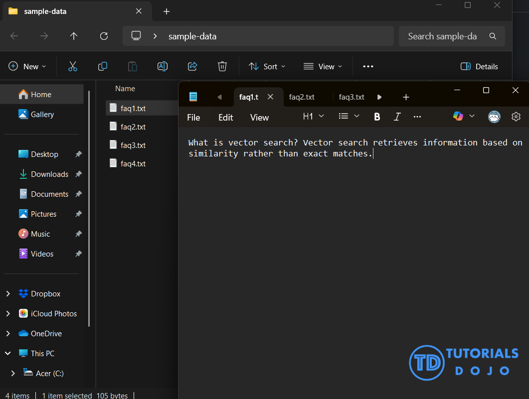The height and width of the screenshot is (399, 529).
Task: Toggle the Details pane in Explorer
Action: [479, 66]
